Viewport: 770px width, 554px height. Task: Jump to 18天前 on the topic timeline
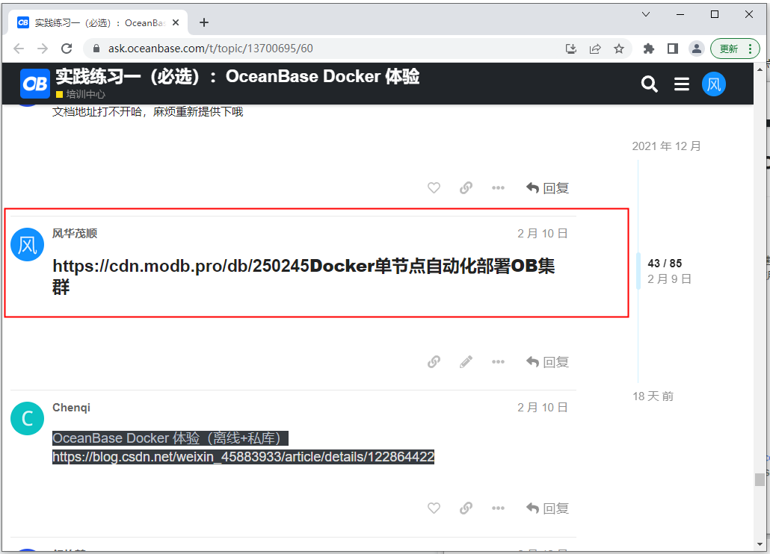(653, 396)
